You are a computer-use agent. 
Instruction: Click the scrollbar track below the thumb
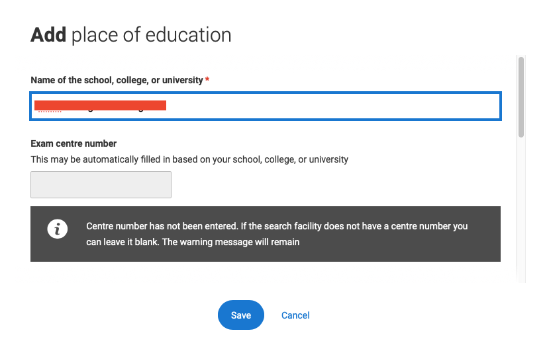(x=521, y=212)
